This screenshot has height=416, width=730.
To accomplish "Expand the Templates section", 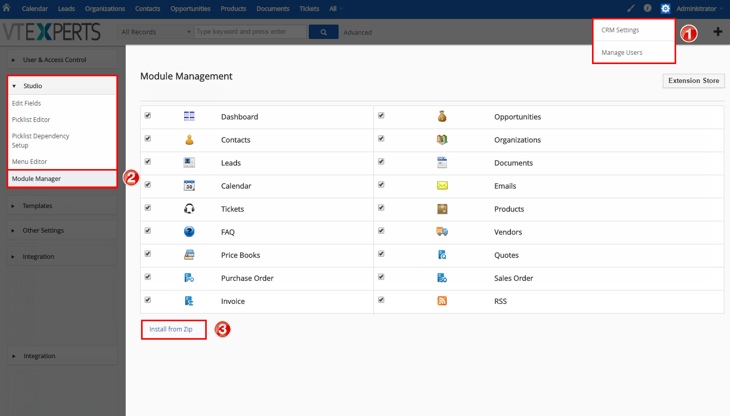I will 62,205.
